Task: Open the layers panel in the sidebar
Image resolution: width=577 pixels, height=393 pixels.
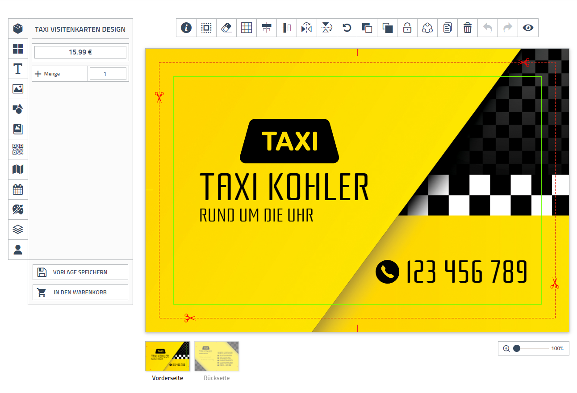Action: point(18,230)
